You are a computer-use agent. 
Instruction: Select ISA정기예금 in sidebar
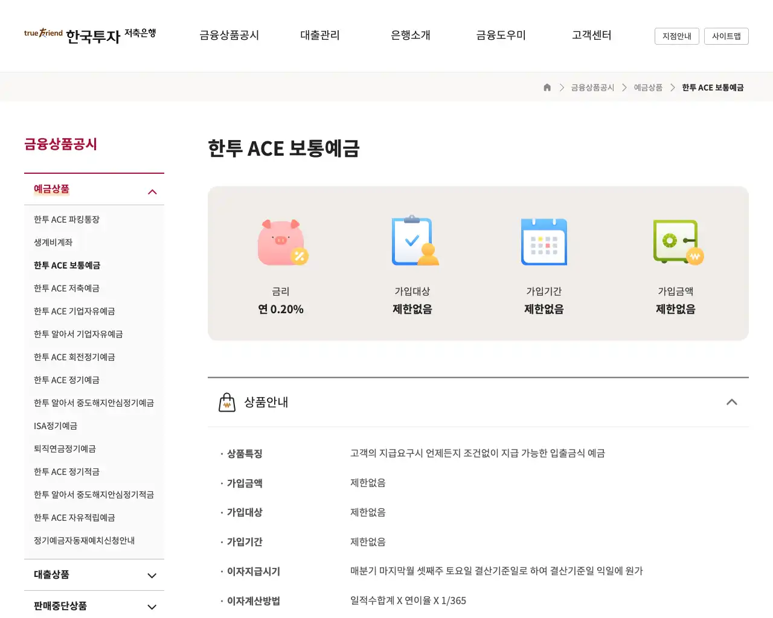click(x=56, y=426)
